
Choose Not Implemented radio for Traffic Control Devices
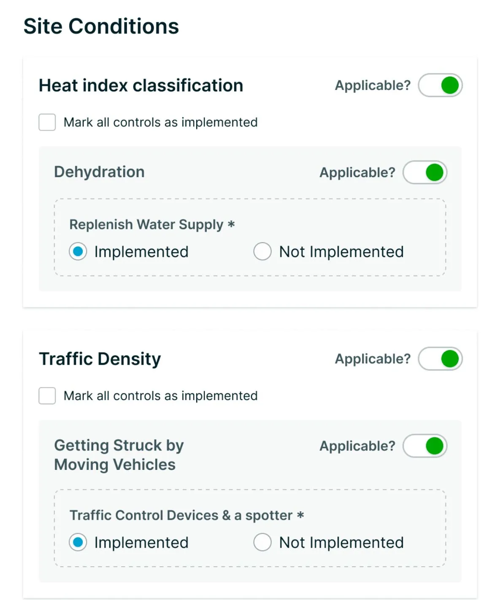(262, 542)
